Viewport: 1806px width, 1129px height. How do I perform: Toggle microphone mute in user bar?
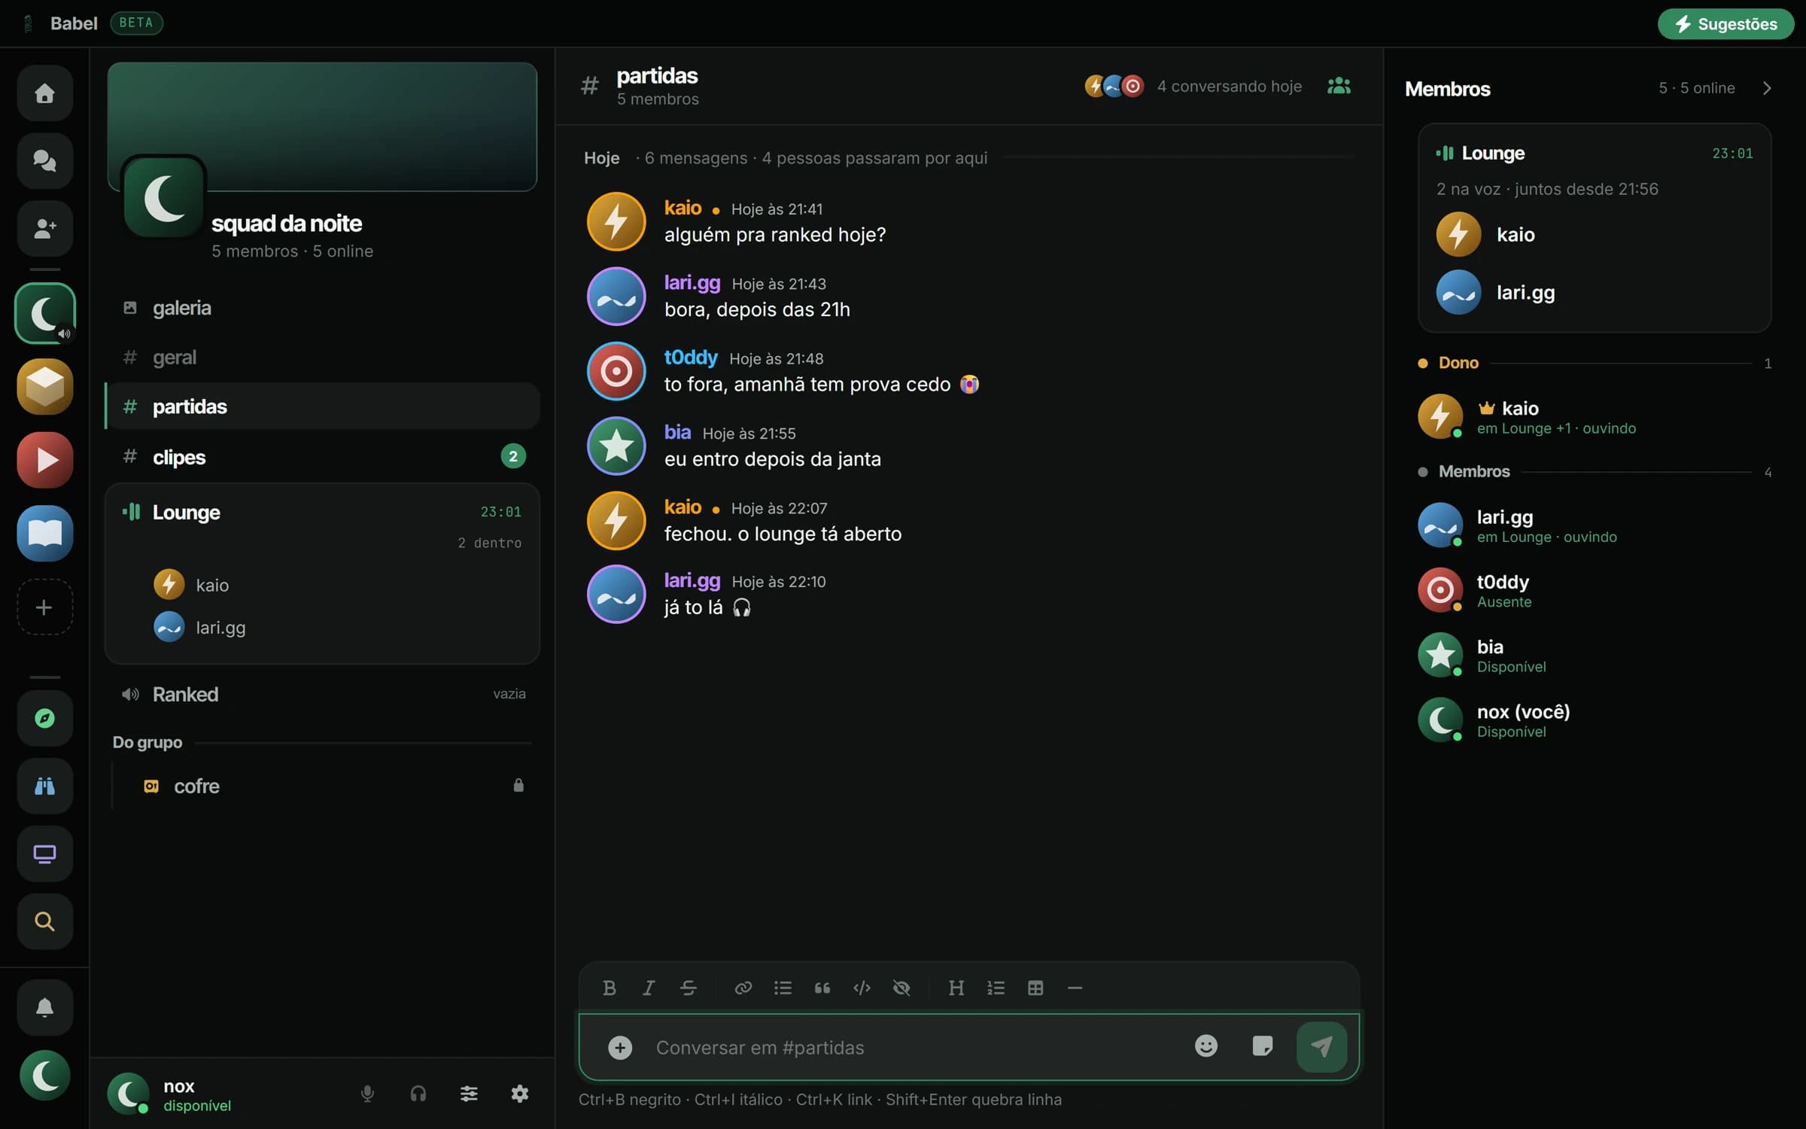click(x=367, y=1094)
